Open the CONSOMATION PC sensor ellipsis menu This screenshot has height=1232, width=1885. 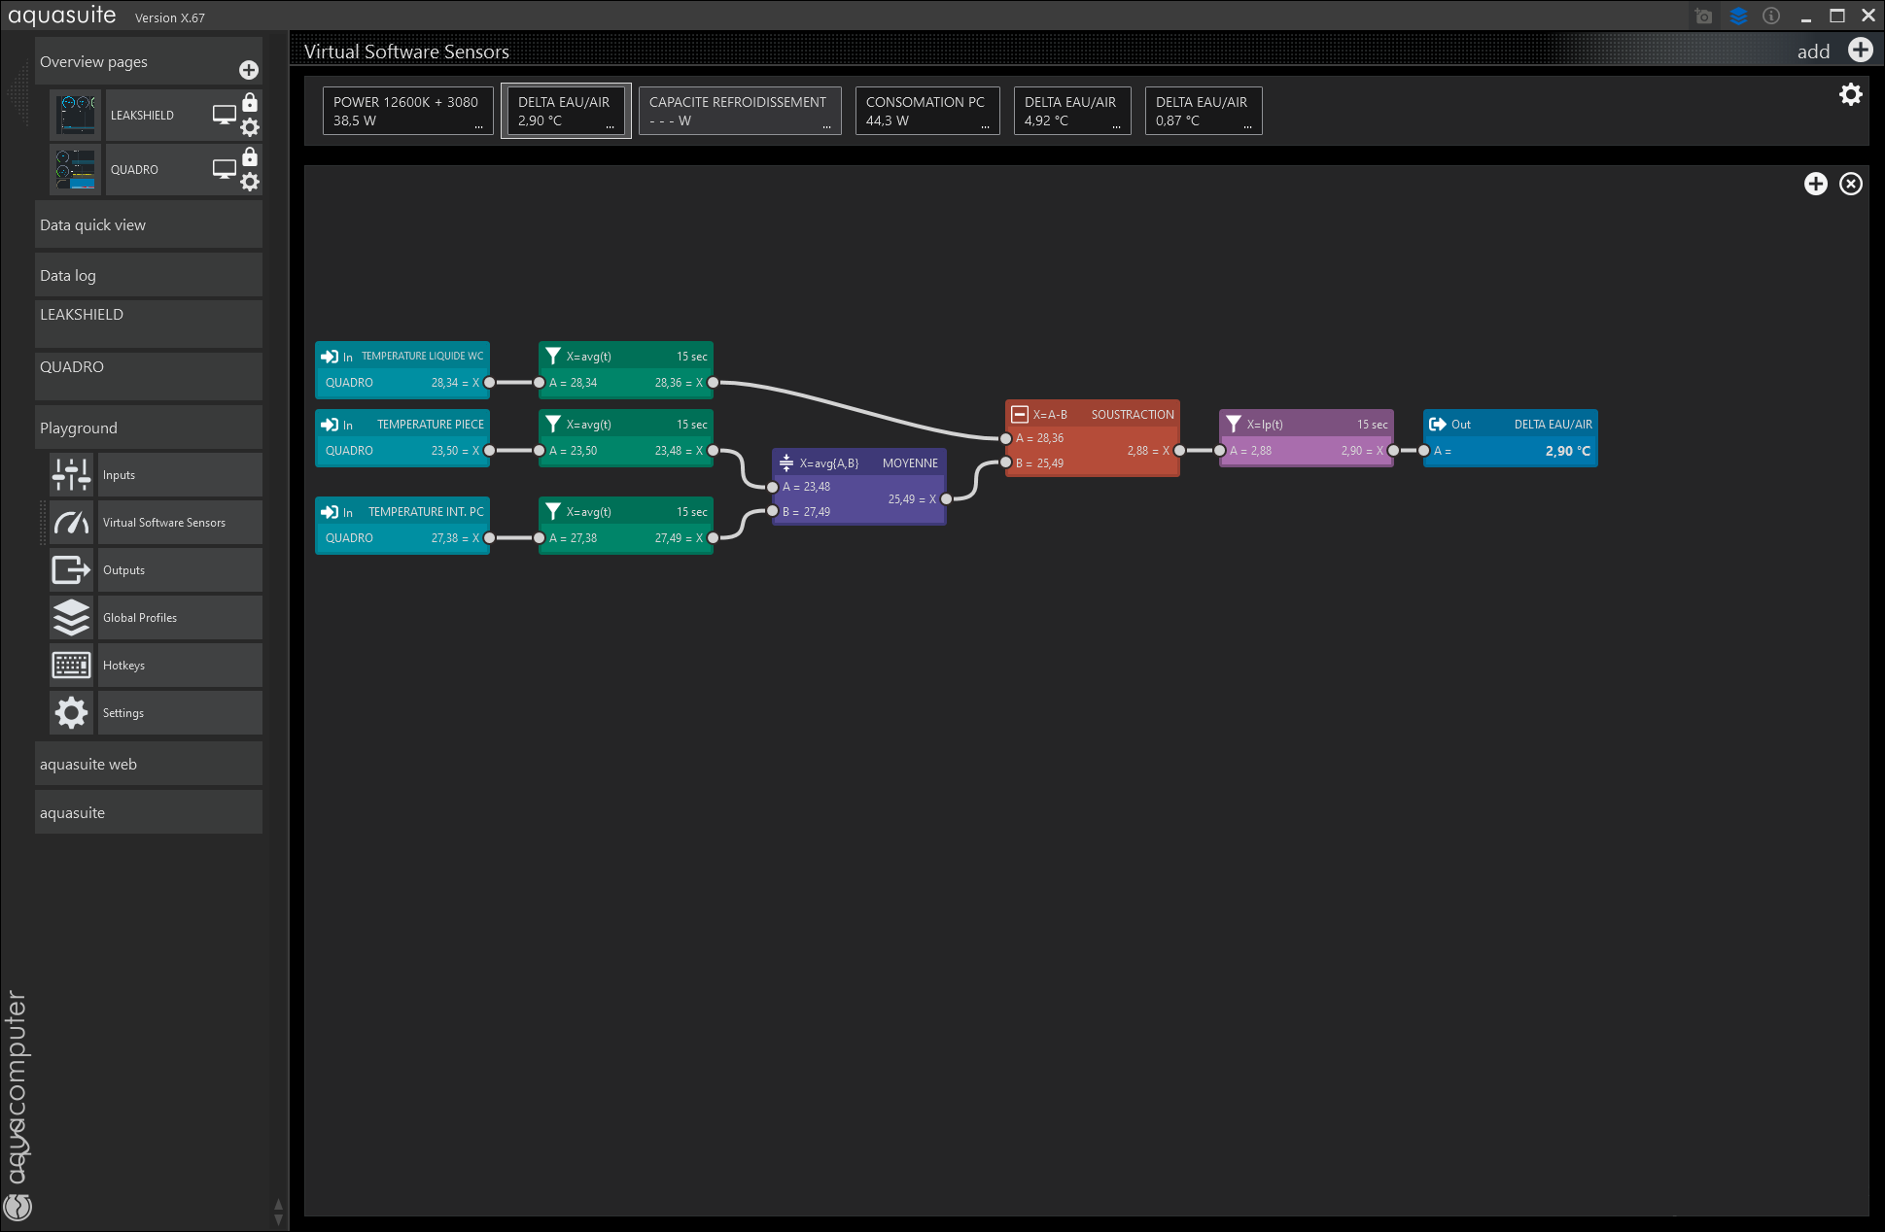985,126
